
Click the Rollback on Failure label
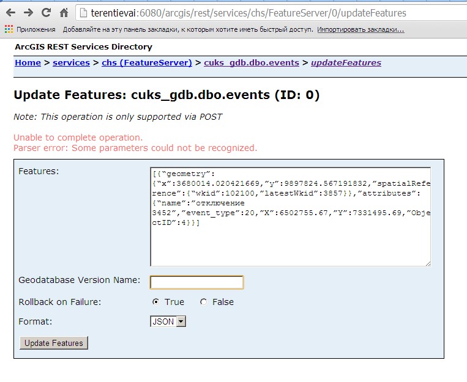coord(60,302)
